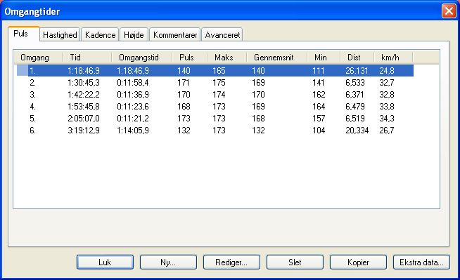This screenshot has height=280, width=460.
Task: Click speed value 34,3
Action: coord(387,119)
